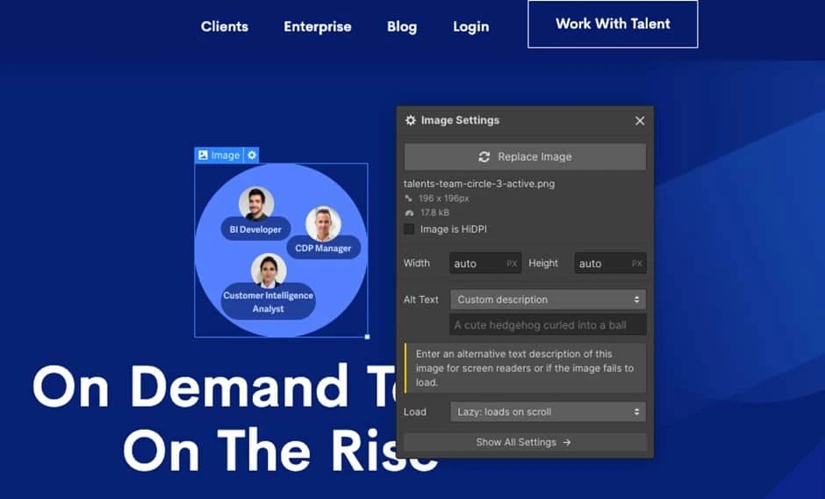The width and height of the screenshot is (825, 499).
Task: Click the resize handle at image's bottom-right corner
Action: [x=367, y=336]
